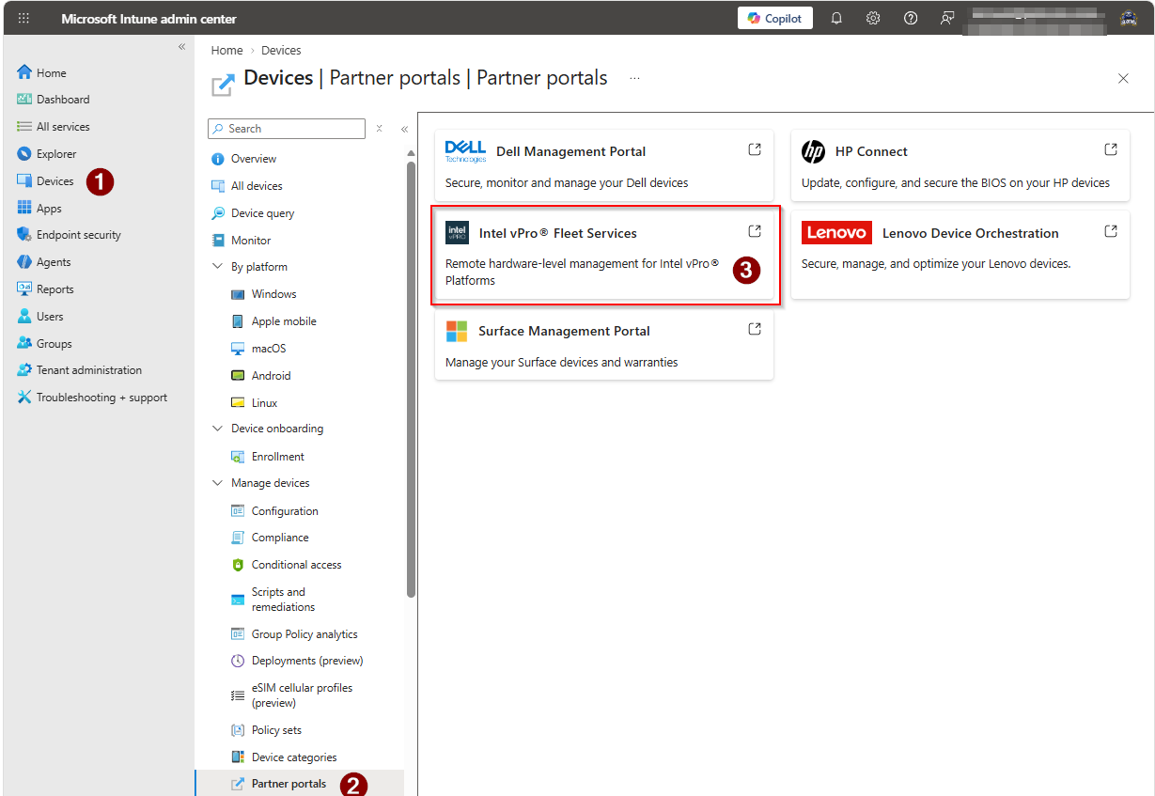
Task: Open Lenovo Device Orchestration card
Action: pos(960,256)
